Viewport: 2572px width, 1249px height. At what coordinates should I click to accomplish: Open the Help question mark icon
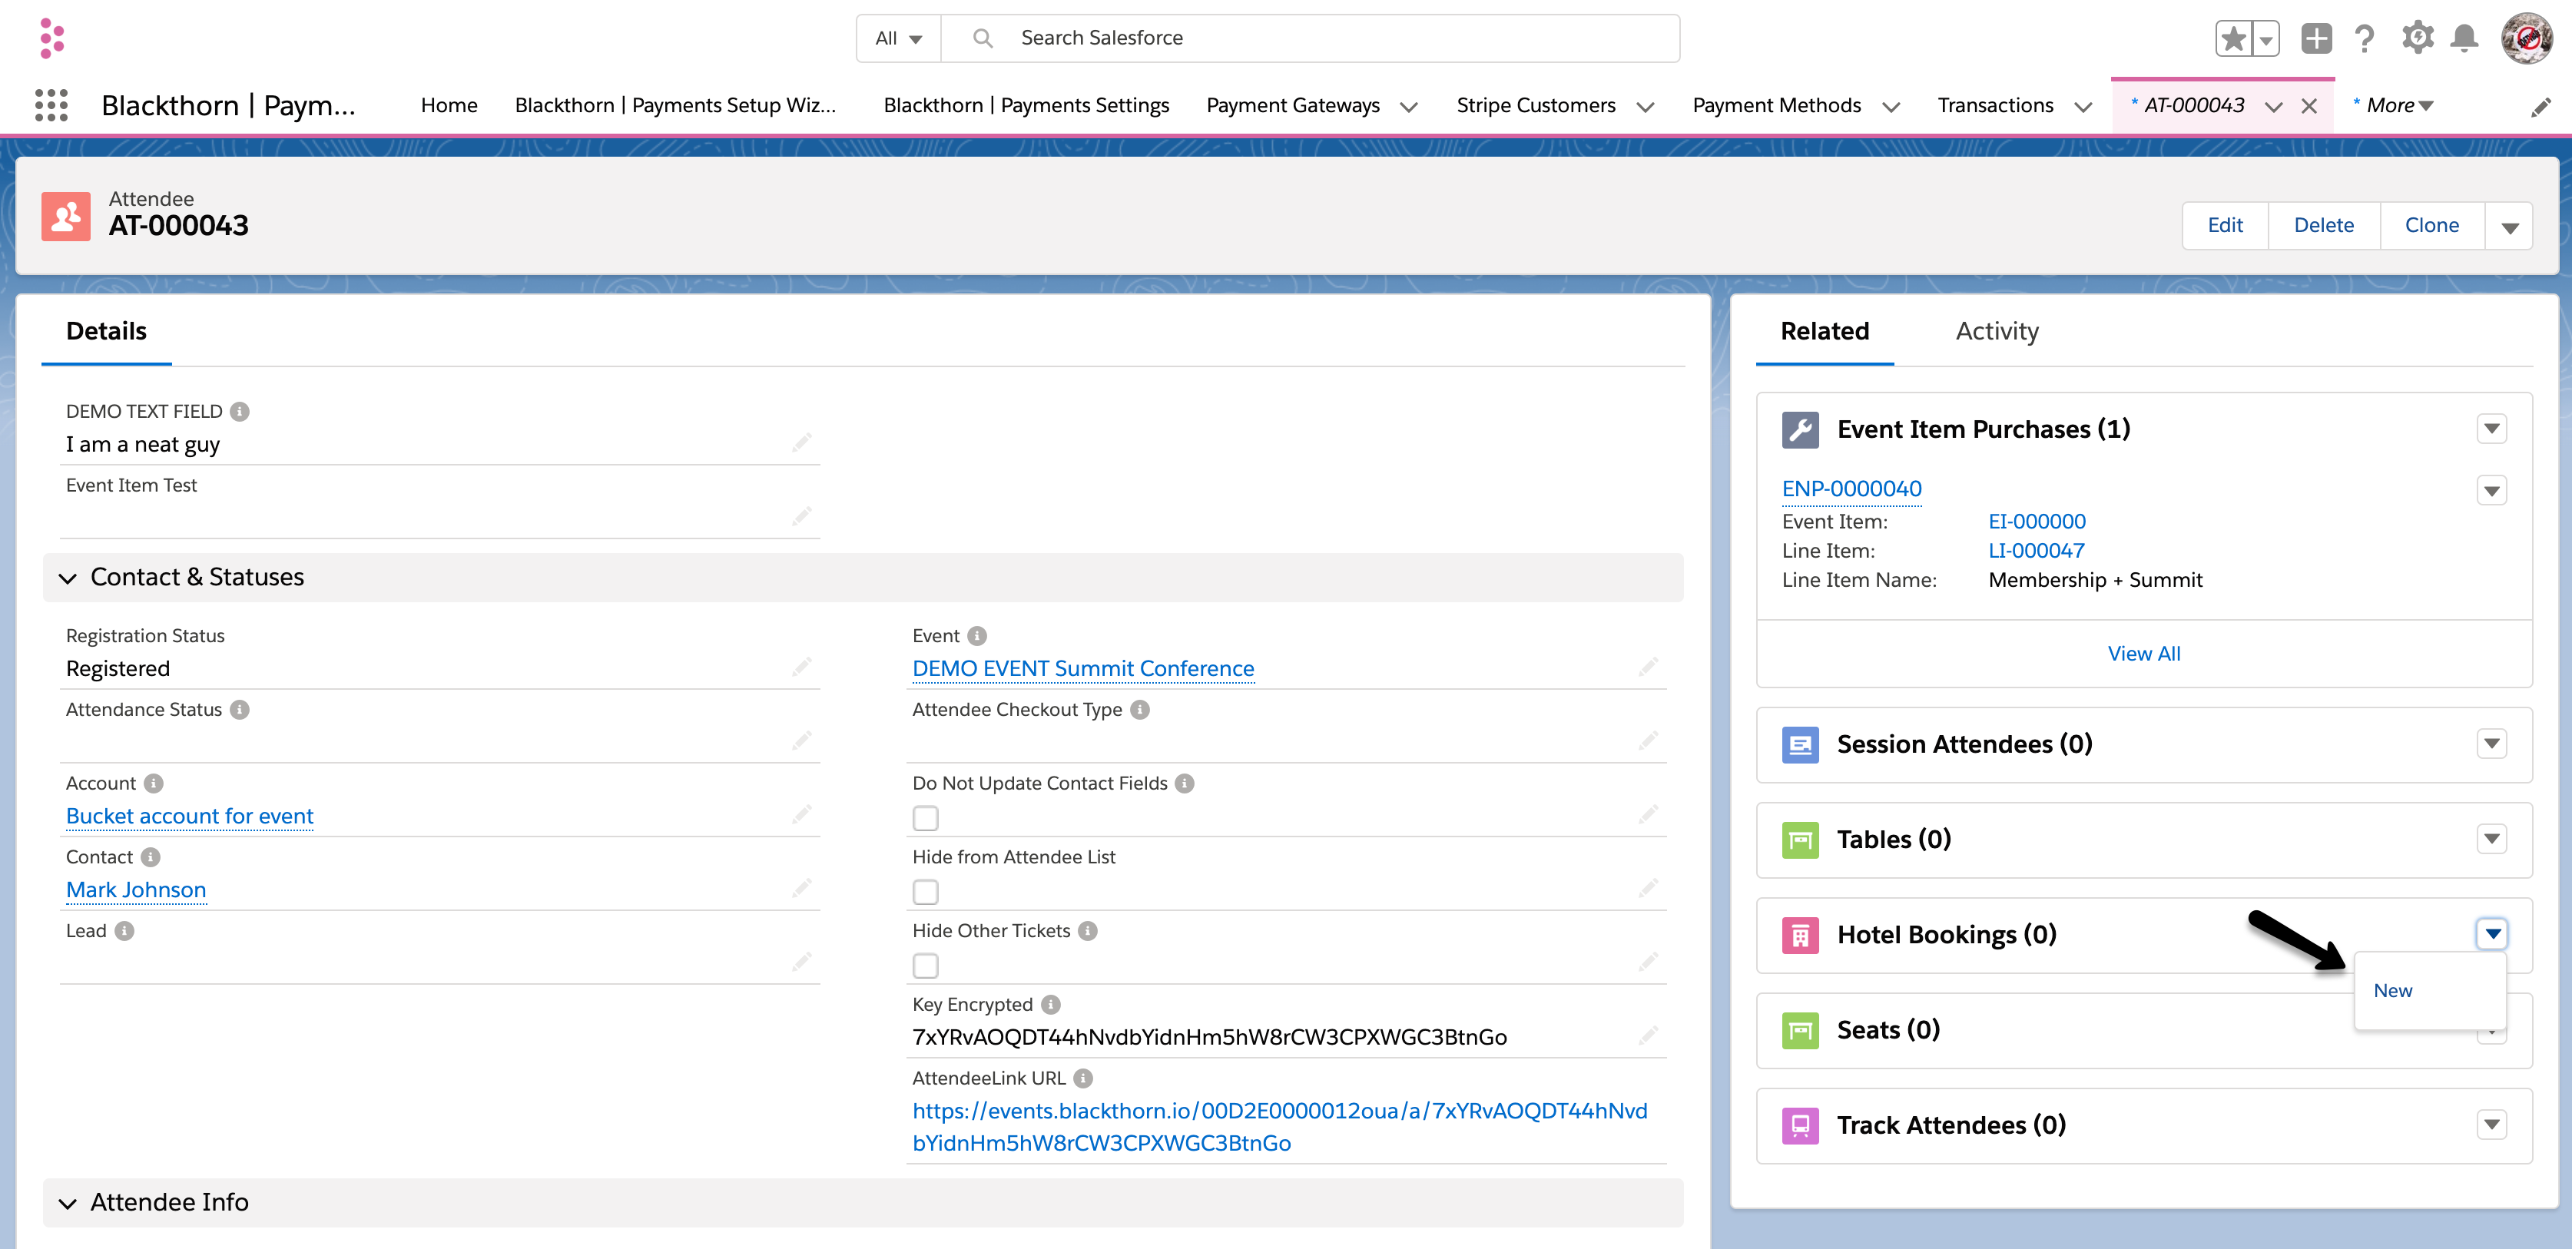pyautogui.click(x=2363, y=39)
